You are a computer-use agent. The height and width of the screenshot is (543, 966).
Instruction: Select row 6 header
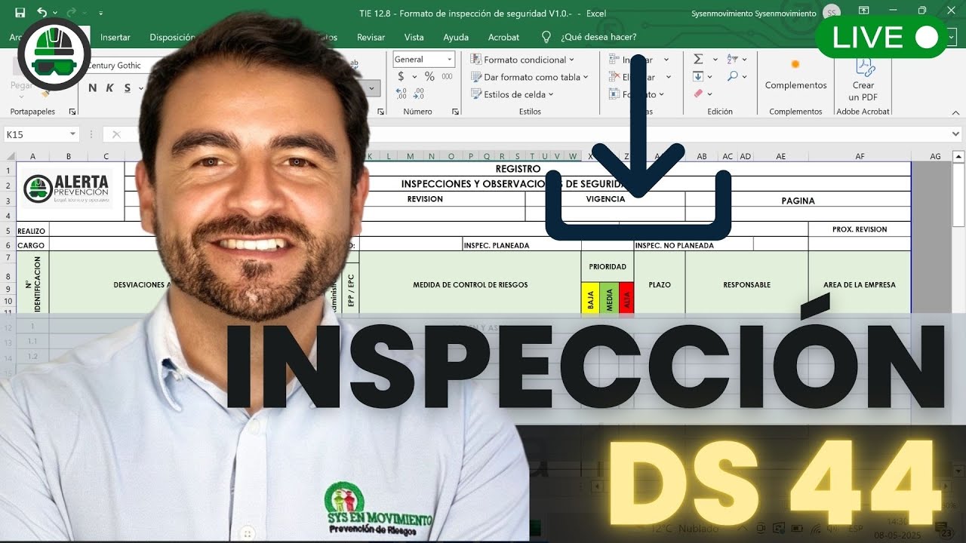click(x=8, y=245)
